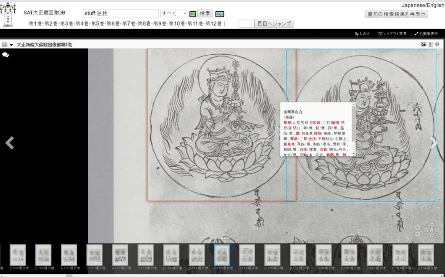Viewport: 445px width, 277px height.
Task: Click the green EN toggle button
Action: (193, 14)
